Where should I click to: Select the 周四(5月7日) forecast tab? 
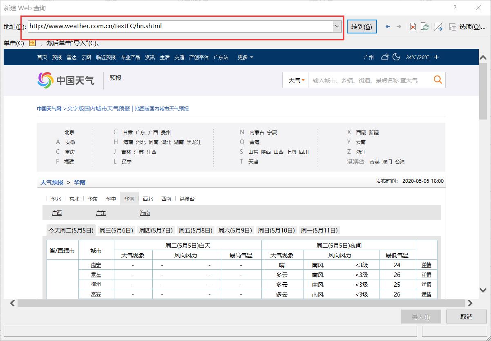coord(156,230)
